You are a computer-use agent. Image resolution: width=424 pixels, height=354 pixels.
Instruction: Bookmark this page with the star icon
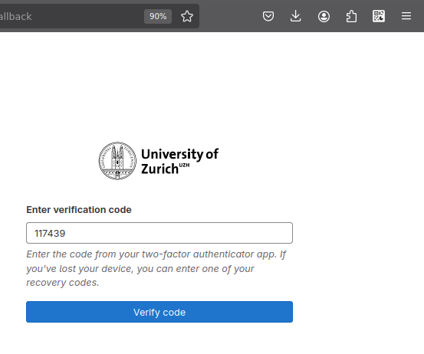click(187, 16)
